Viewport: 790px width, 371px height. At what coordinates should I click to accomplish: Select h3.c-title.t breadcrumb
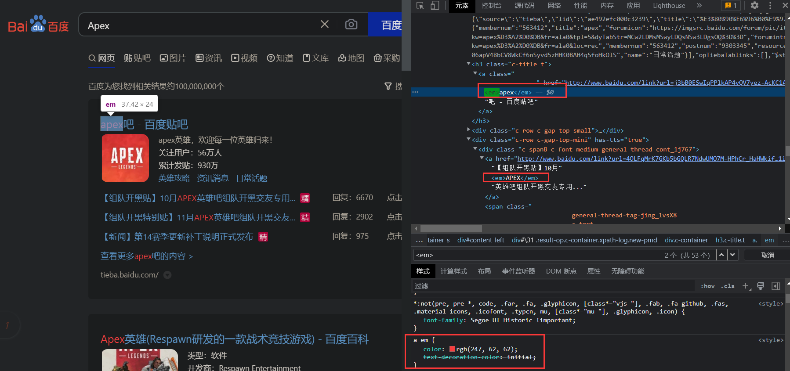coord(730,240)
